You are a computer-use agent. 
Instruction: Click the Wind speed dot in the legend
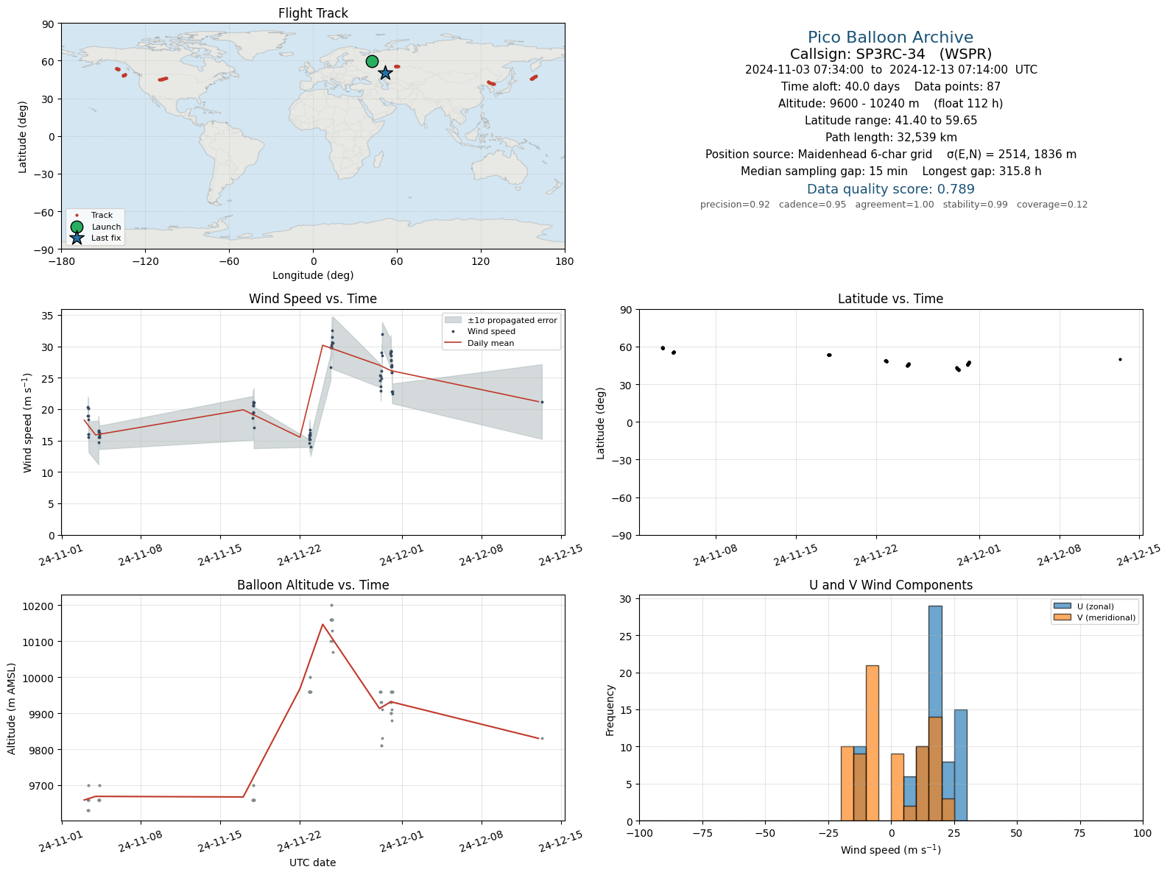(x=453, y=332)
